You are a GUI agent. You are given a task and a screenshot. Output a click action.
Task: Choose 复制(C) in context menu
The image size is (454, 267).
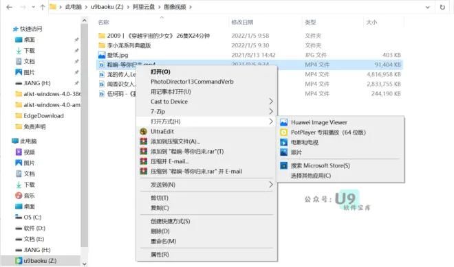pos(160,208)
